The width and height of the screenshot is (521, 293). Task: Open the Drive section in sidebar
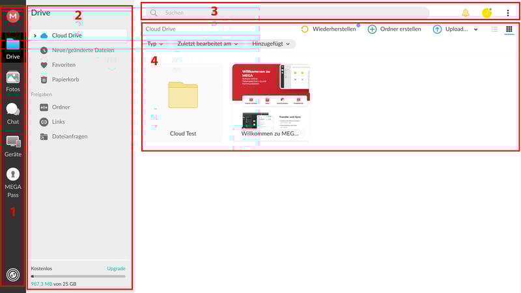(13, 48)
